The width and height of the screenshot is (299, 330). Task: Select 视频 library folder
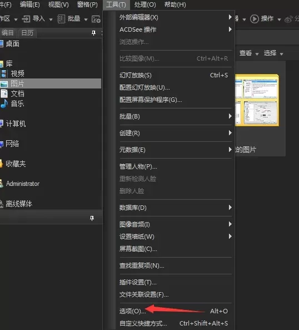18,73
